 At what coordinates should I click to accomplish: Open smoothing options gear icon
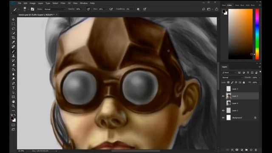pyautogui.click(x=138, y=9)
